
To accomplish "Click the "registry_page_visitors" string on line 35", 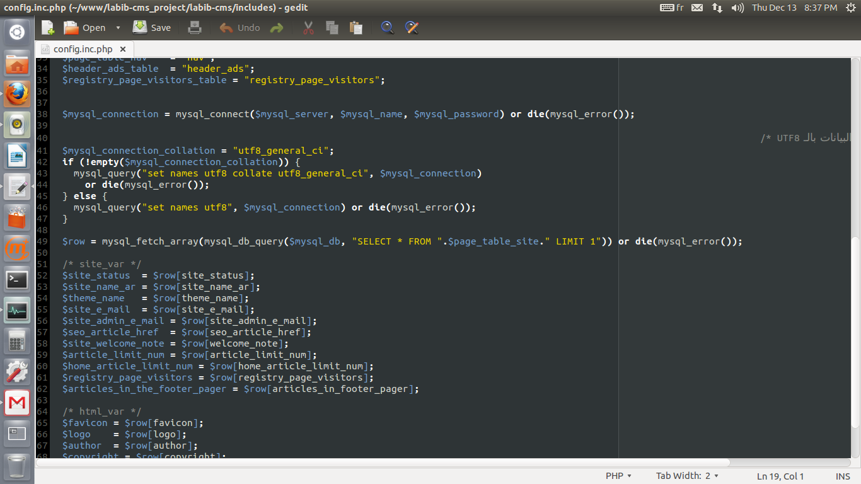I will [311, 80].
